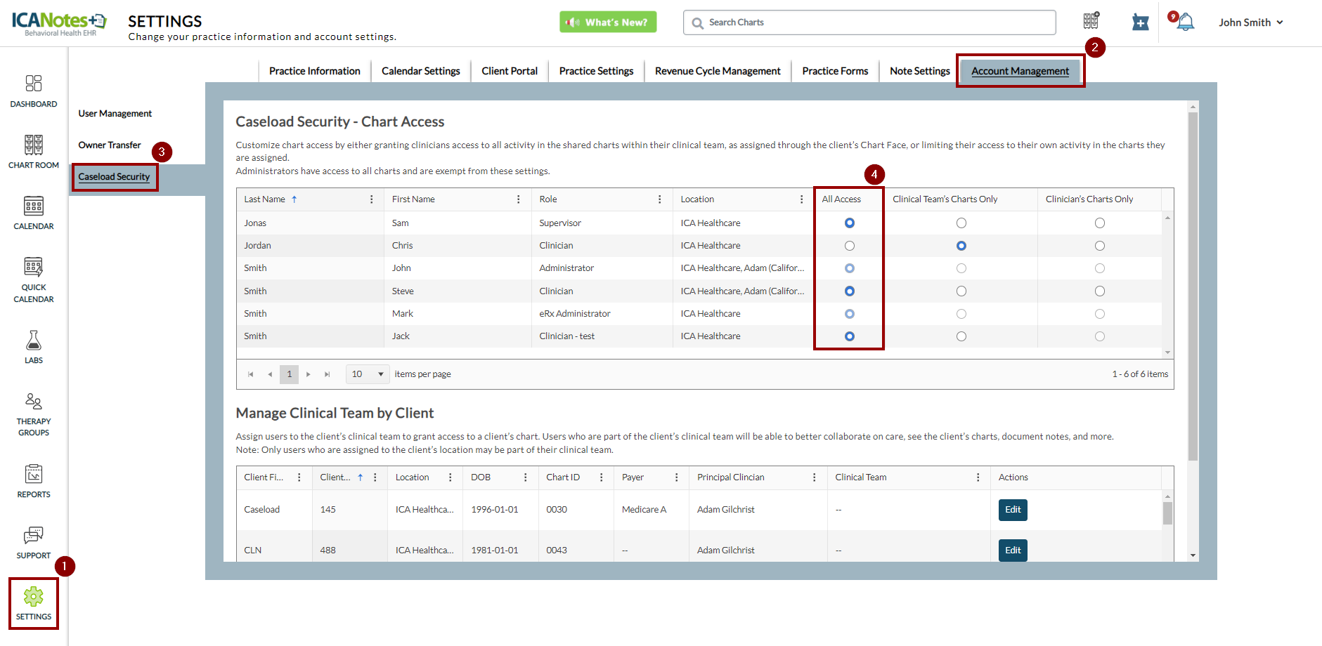Open the Note Settings tab
The width and height of the screenshot is (1322, 646).
click(919, 71)
